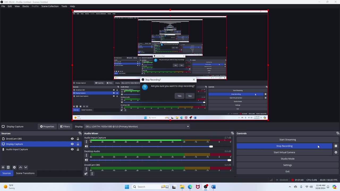Open the Help menu
The width and height of the screenshot is (340, 191).
72,6
